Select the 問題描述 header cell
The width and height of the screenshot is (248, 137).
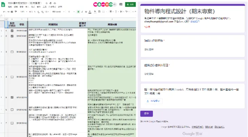(53, 25)
